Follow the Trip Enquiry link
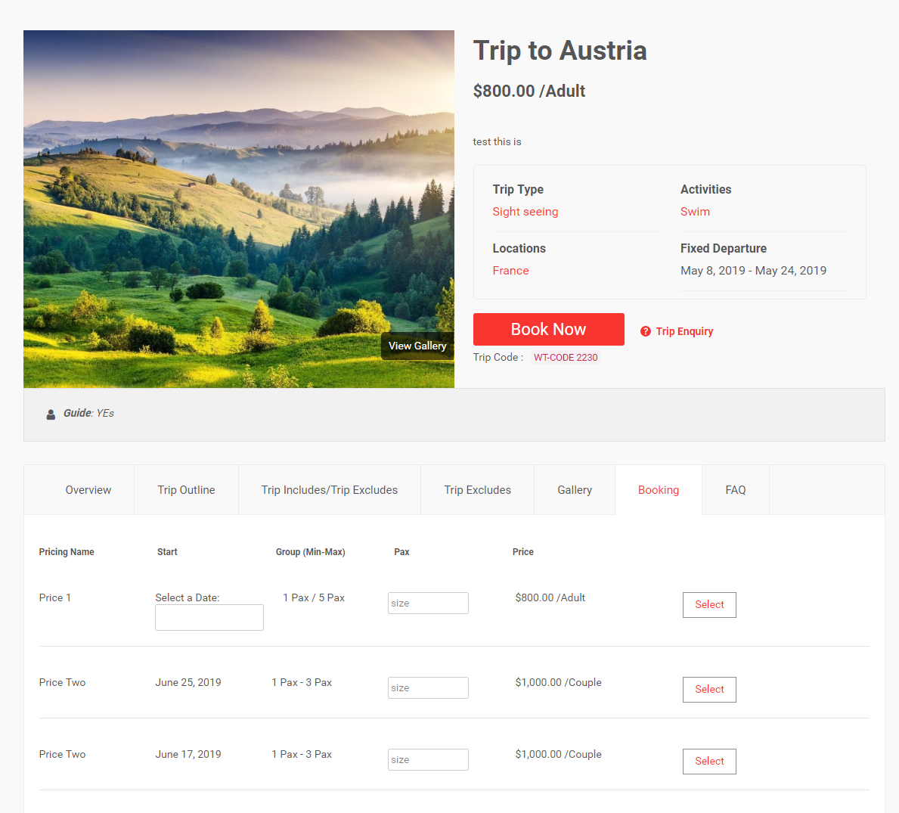Screen dimensions: 899x813 [x=684, y=331]
